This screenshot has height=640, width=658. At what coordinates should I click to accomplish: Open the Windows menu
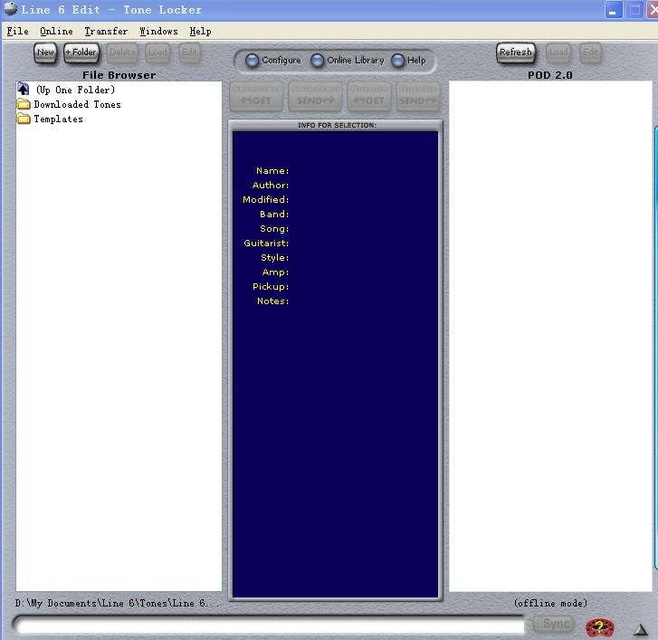click(158, 31)
